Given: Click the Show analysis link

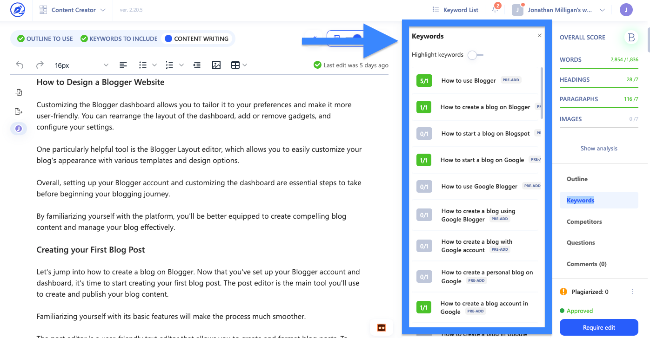Looking at the screenshot, I should pos(599,149).
